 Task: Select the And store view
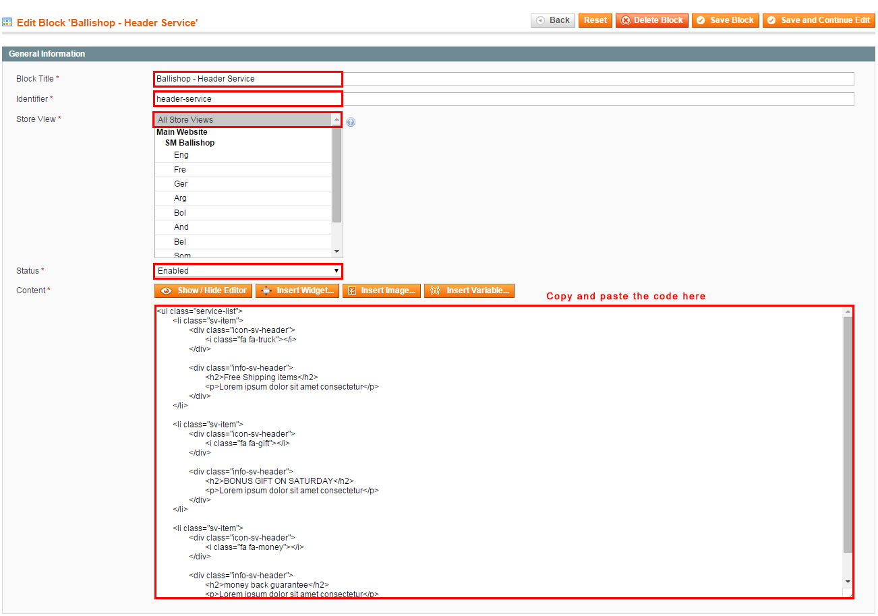point(243,227)
